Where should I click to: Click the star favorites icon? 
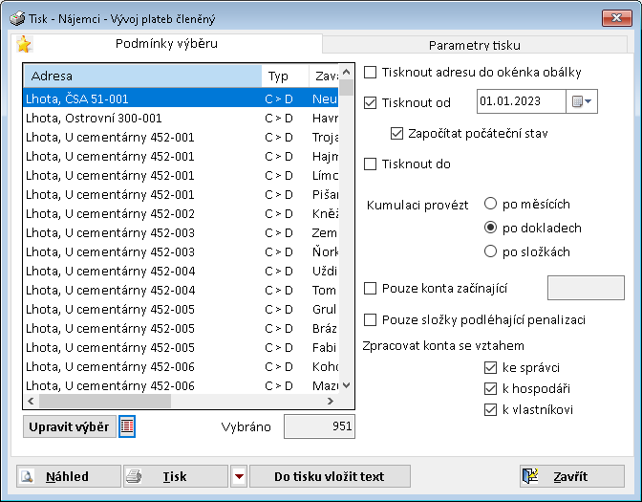24,44
